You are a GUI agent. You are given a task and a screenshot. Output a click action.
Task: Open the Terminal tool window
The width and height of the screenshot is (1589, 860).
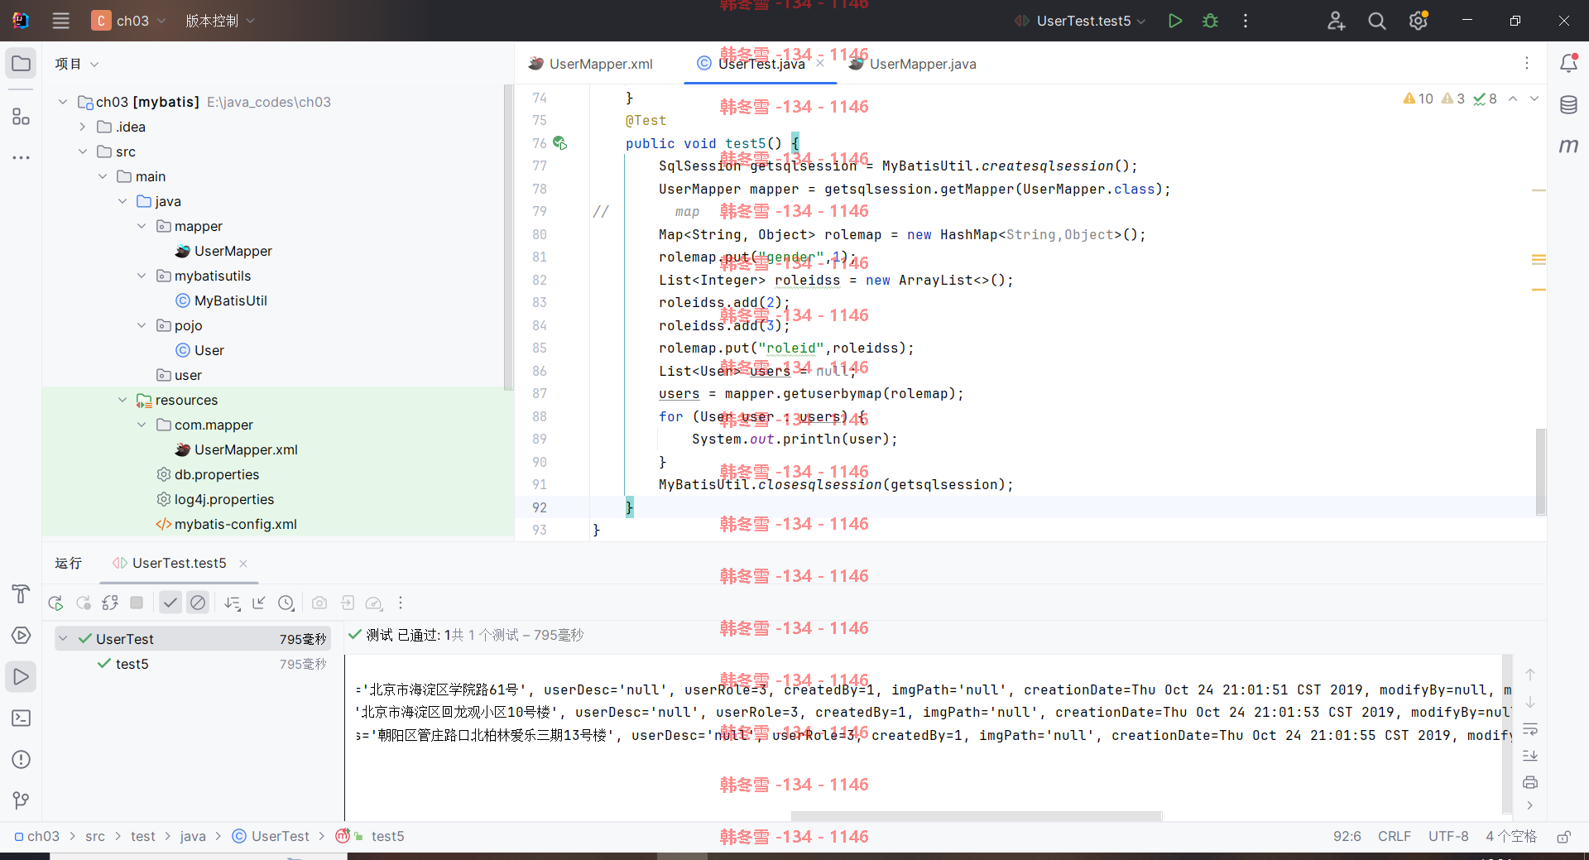click(21, 718)
